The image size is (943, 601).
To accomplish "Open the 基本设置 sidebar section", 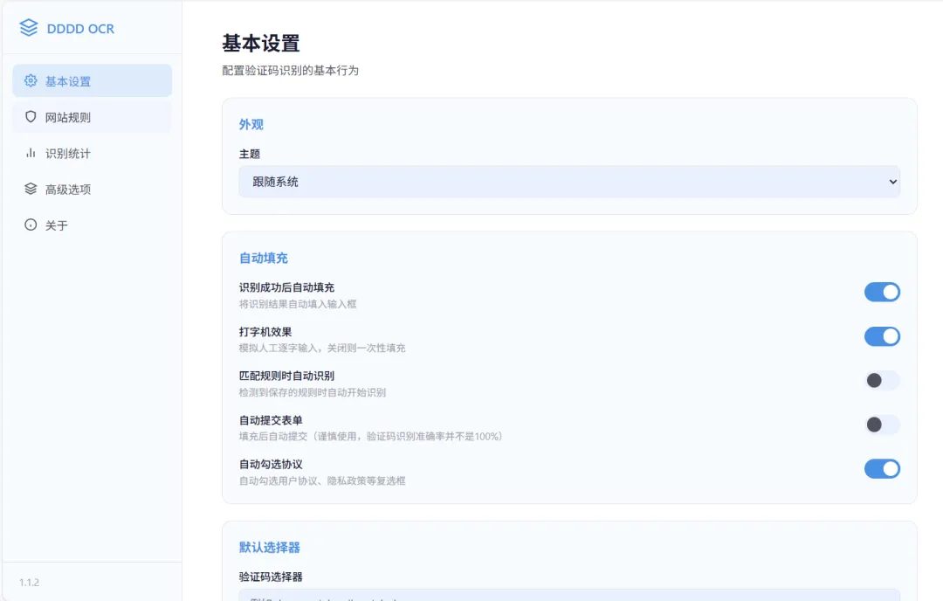I will 92,80.
